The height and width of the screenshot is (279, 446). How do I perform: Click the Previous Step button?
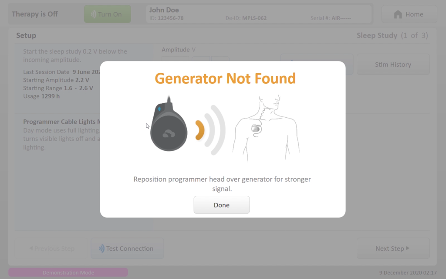[52, 248]
